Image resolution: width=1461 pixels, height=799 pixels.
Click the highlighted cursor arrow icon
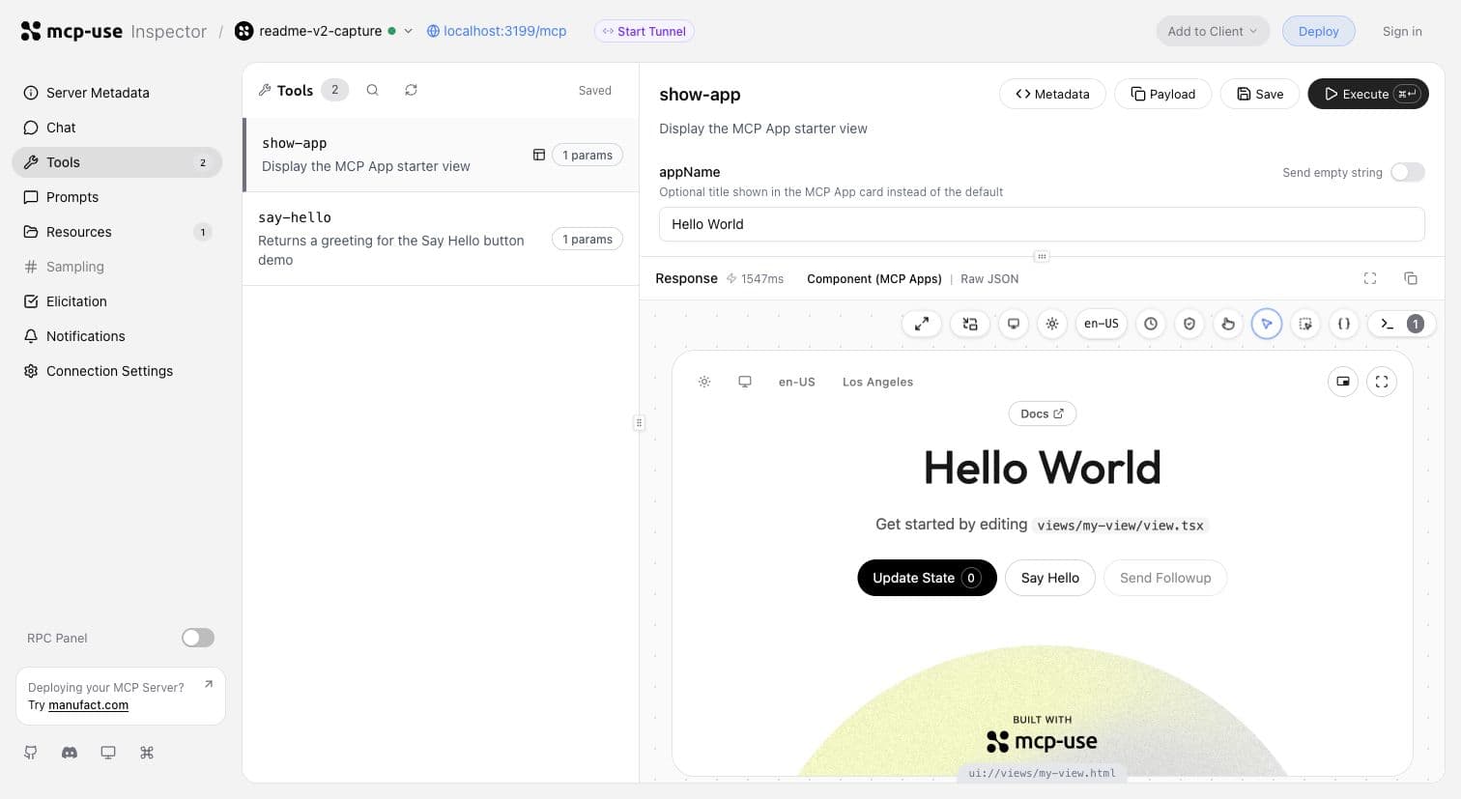coord(1267,324)
